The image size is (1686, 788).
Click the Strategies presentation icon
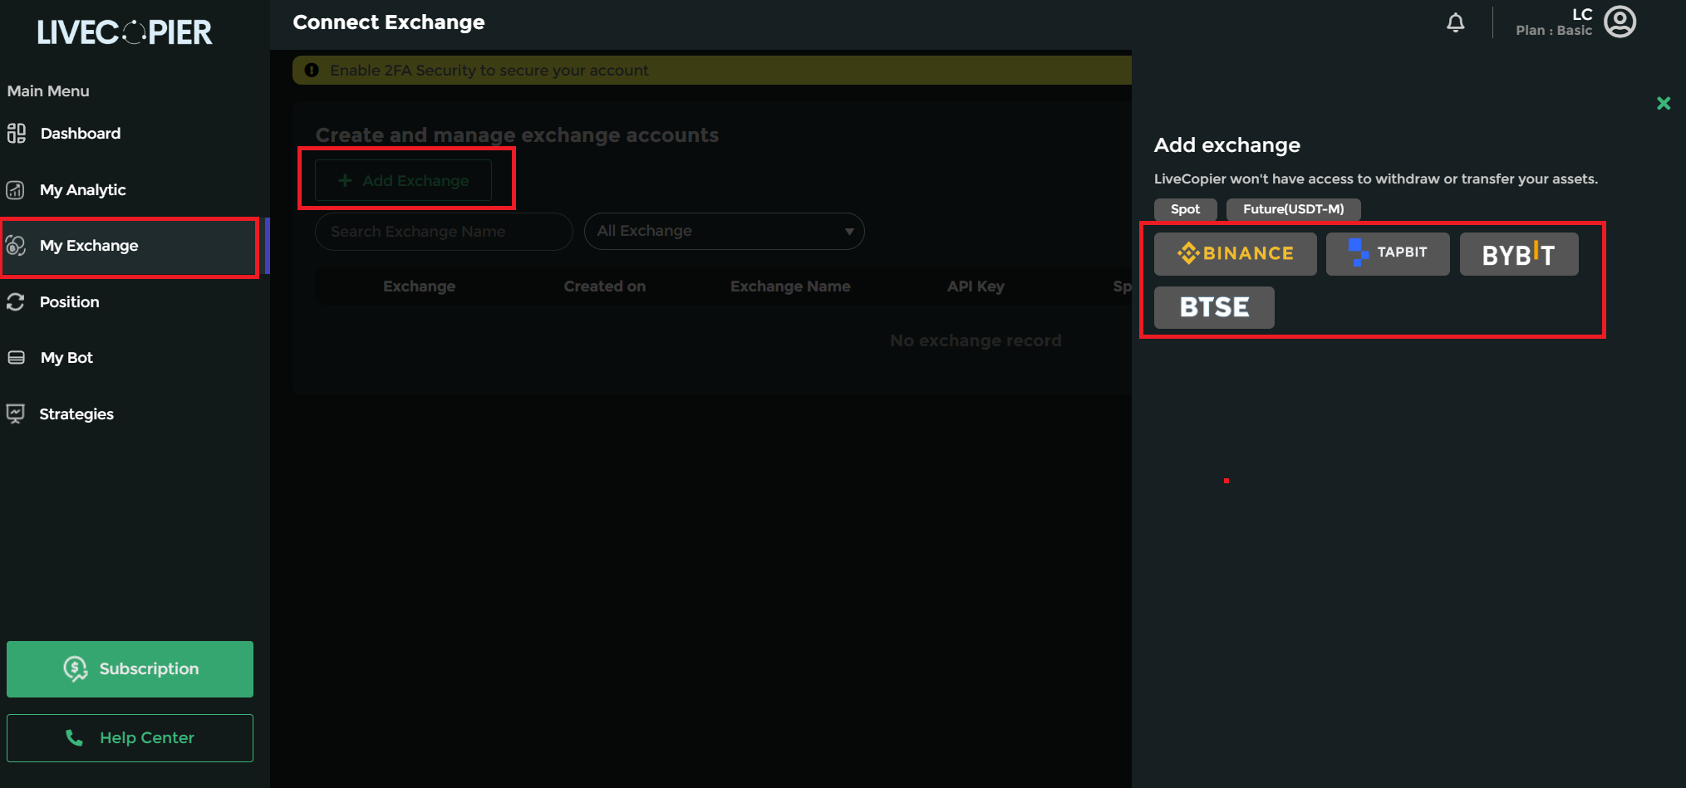coord(16,414)
